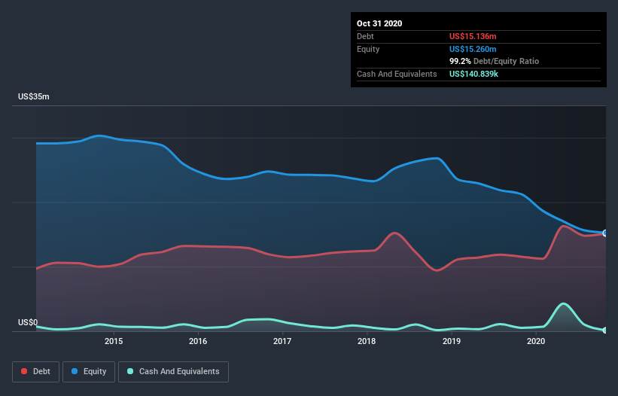Toggle the Equity series legend button
The width and height of the screenshot is (618, 396).
pyautogui.click(x=89, y=372)
